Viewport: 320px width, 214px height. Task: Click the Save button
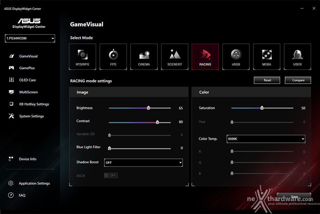pyautogui.click(x=294, y=196)
